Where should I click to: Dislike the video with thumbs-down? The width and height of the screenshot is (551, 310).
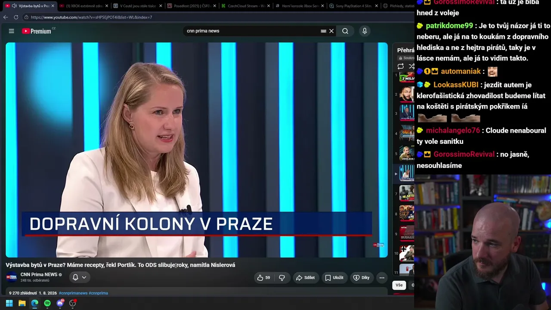point(282,278)
